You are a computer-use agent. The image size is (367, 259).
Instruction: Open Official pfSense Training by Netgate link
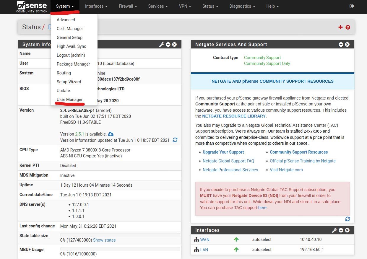303,161
